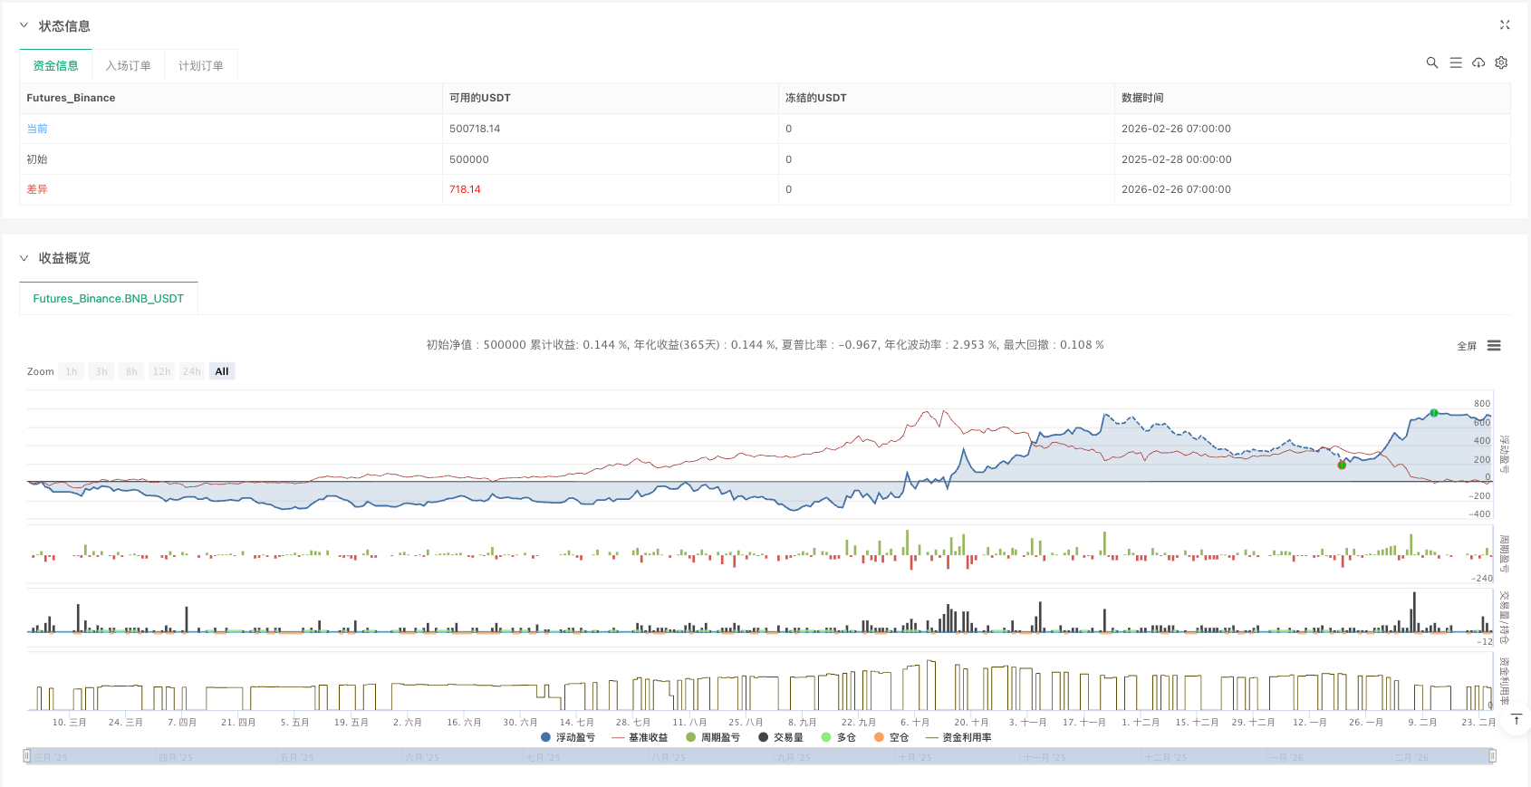
Task: Switch to the 入场订单 tab
Action: click(x=128, y=66)
